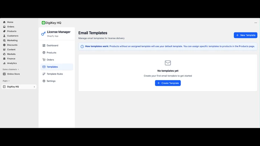Screen dimensions: 260x146
Task: Click the Templates envelope icon in menu
Action: (44, 67)
